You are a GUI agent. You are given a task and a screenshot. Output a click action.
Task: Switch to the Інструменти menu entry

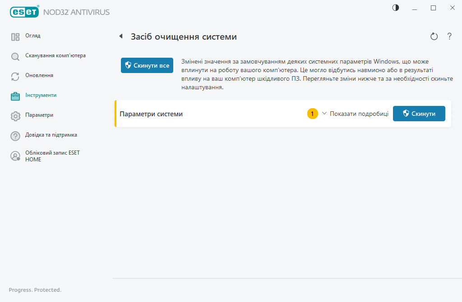41,95
